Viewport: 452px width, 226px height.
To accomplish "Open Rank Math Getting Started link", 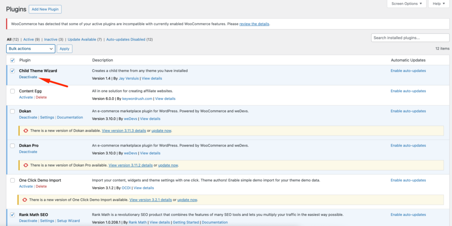I will (186, 222).
